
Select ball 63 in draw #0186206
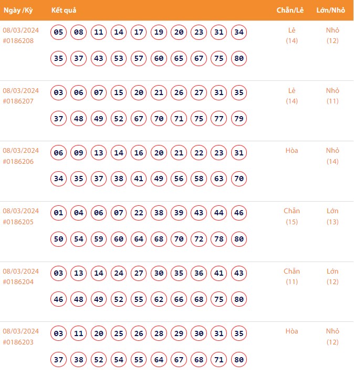(219, 179)
